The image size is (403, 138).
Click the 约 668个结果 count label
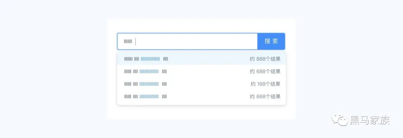(x=265, y=96)
